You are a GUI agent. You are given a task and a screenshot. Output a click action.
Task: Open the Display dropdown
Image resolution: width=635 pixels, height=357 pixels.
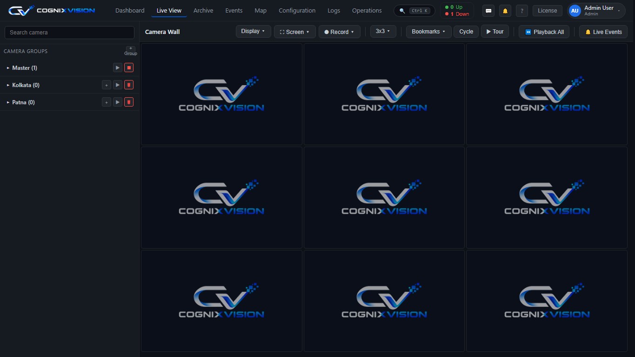click(253, 31)
